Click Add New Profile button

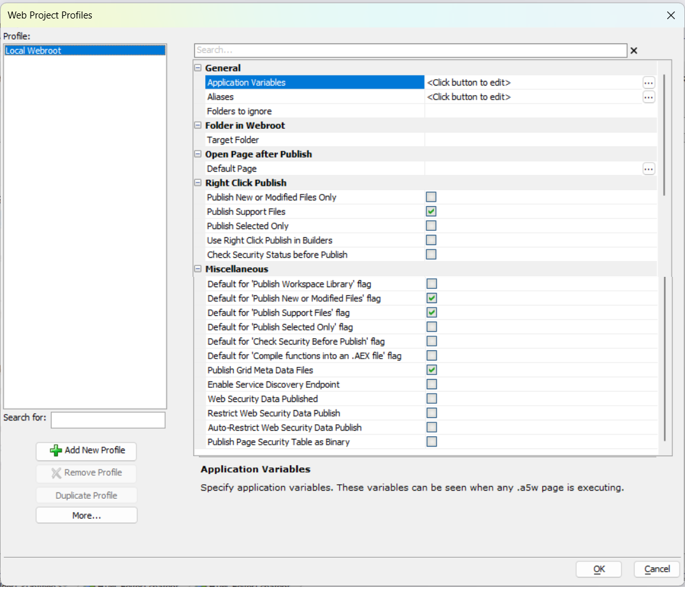click(86, 451)
